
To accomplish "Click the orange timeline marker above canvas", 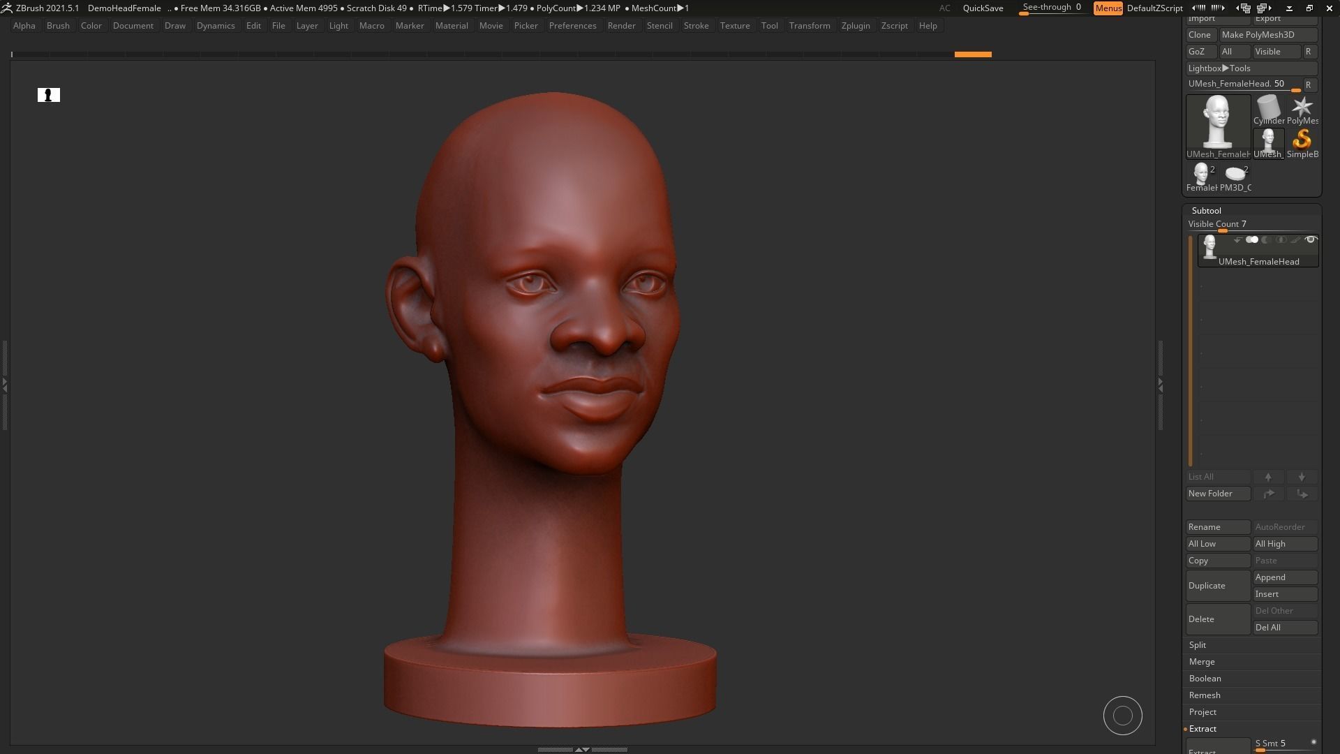I will click(973, 54).
